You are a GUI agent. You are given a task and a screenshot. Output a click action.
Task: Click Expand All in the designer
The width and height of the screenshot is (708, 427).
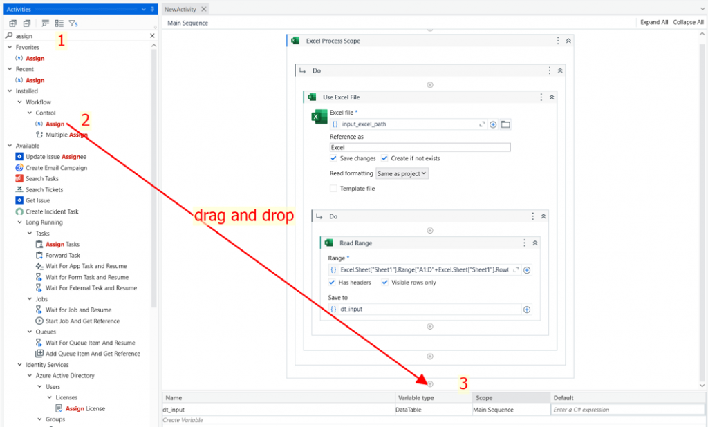pyautogui.click(x=654, y=22)
